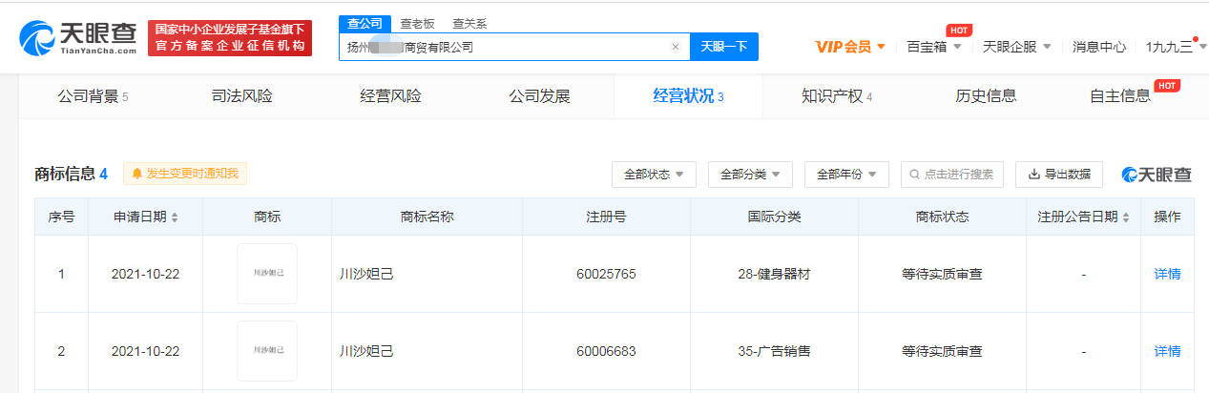Click the red 官方备案企业征信机构 banner

pos(230,38)
